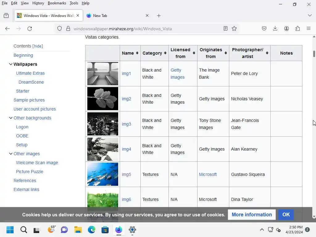
Task: Go to Picture Puzzle section
Action: 30,172
